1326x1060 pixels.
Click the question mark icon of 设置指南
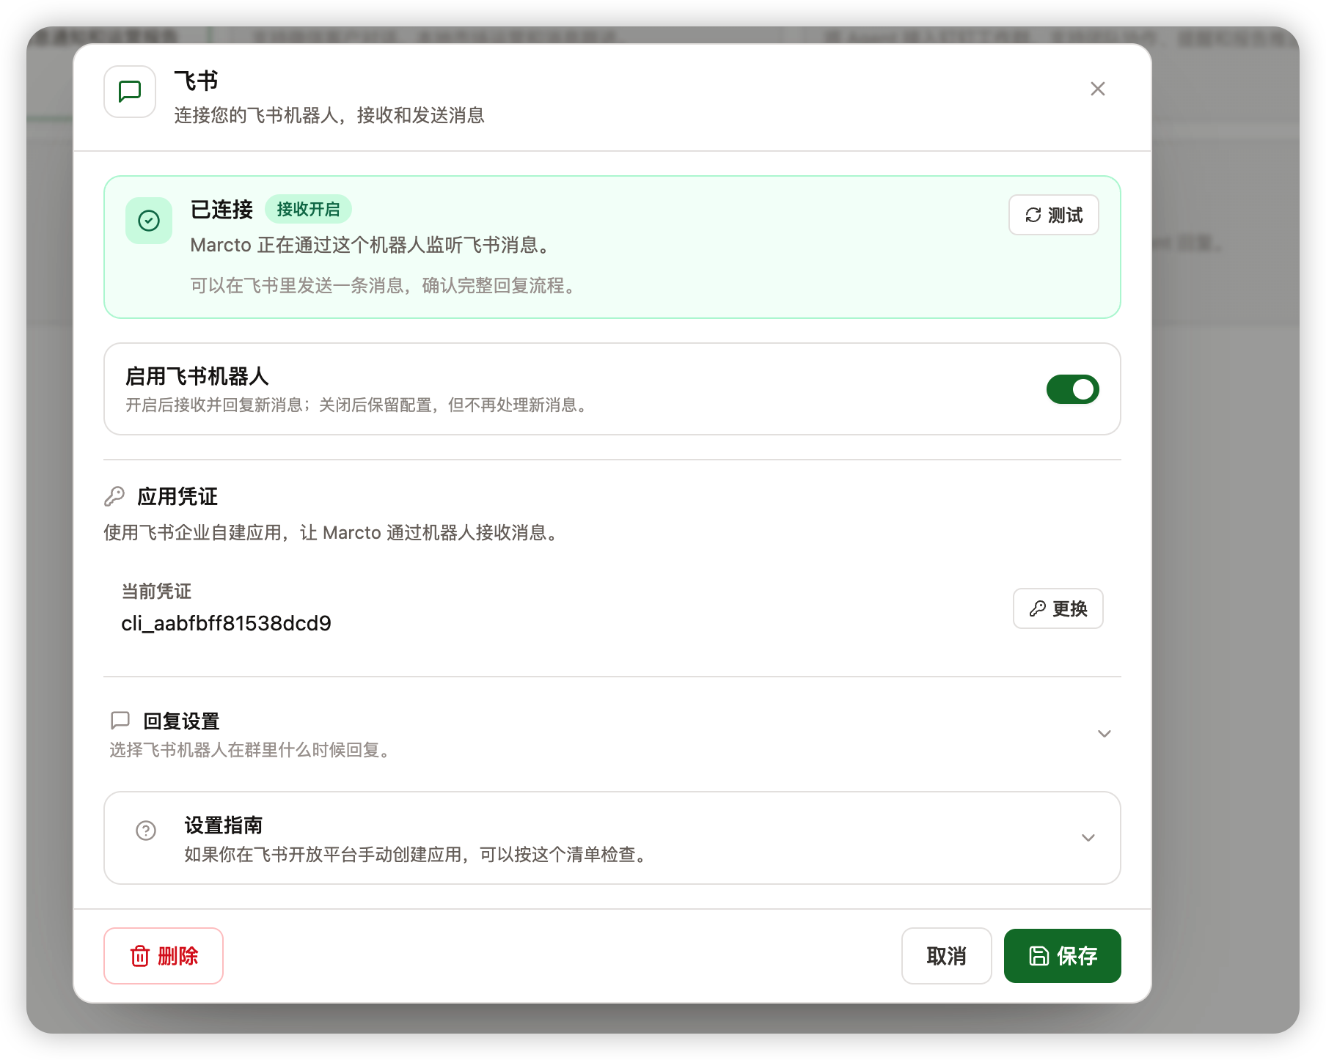tap(146, 831)
